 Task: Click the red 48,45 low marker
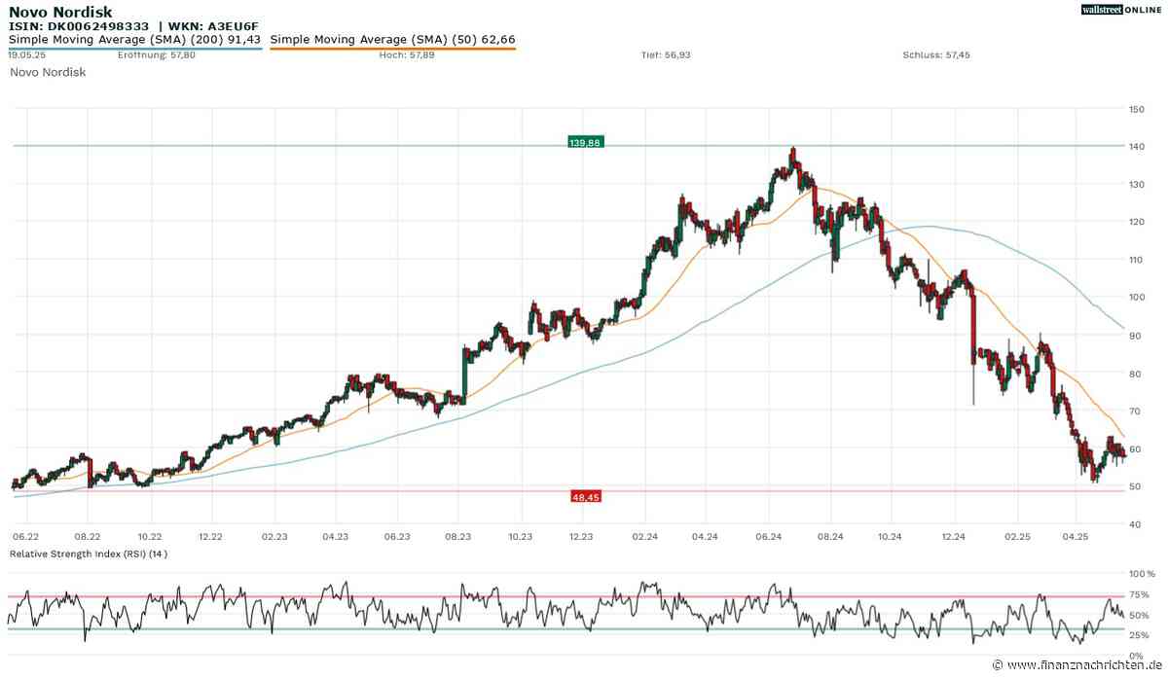coord(588,496)
